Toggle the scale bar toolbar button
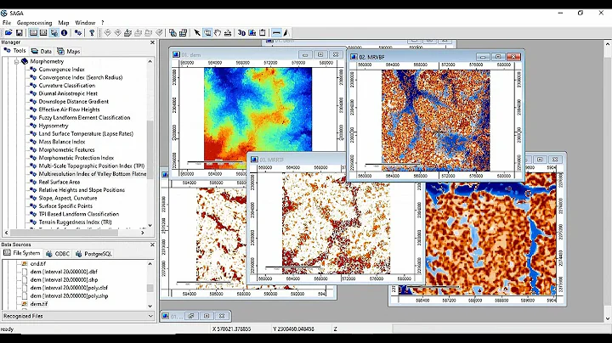The height and width of the screenshot is (343, 612). (276, 33)
